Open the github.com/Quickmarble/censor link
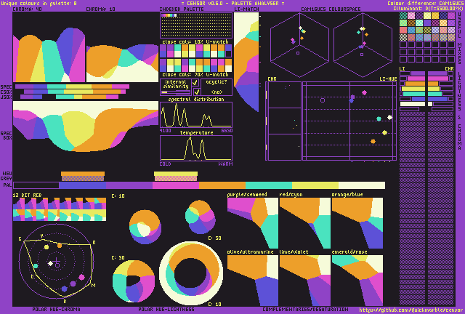 click(411, 310)
